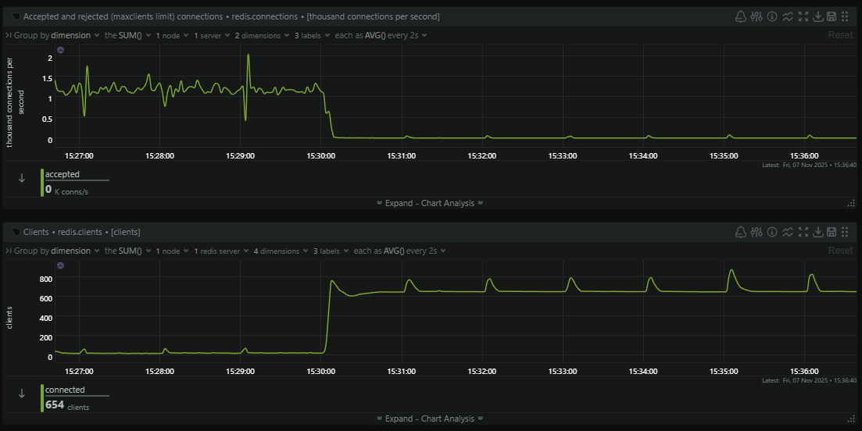Viewport: 862px width, 431px height.
Task: Show info for redis.connections chart
Action: 772,16
